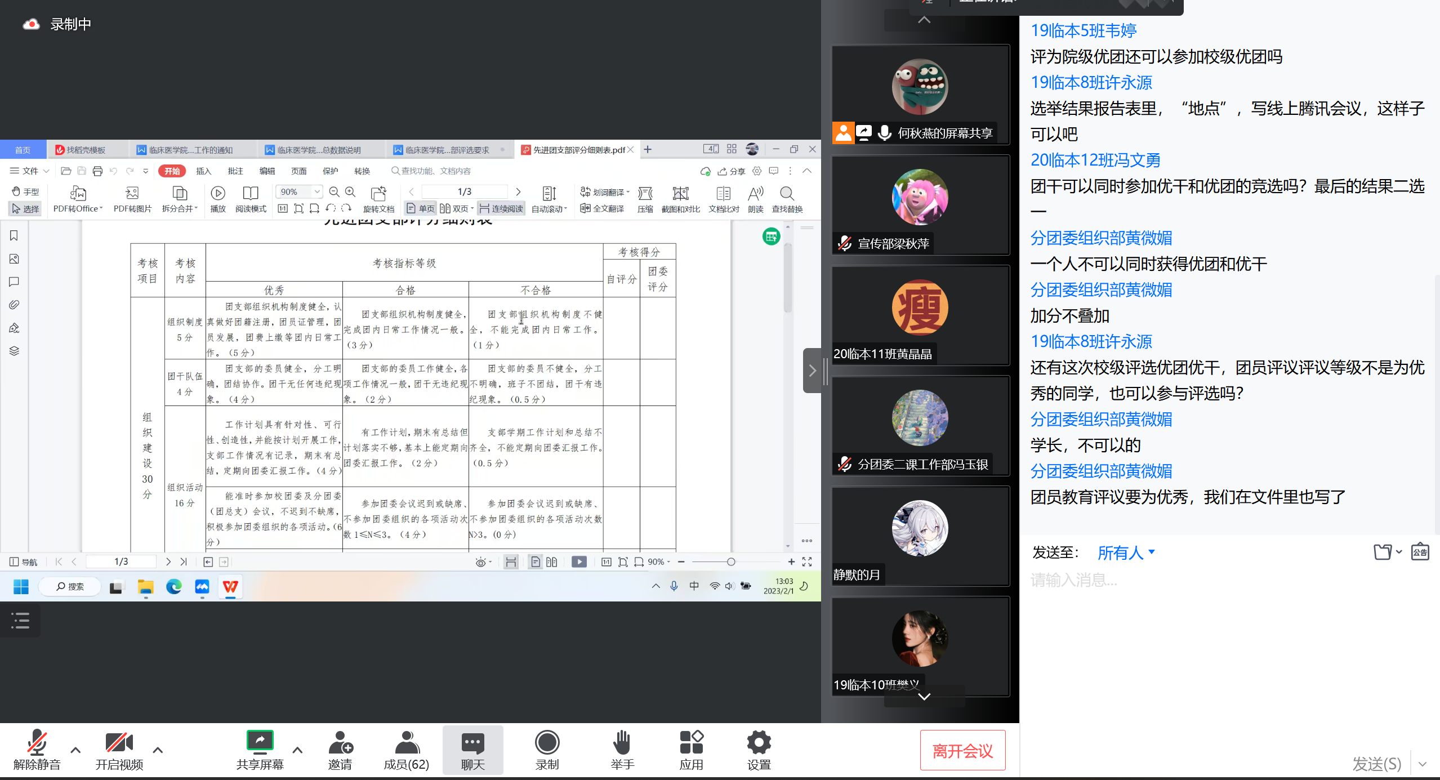Open the 截图和对比 screenshot compare tool
The width and height of the screenshot is (1440, 780).
[x=680, y=199]
